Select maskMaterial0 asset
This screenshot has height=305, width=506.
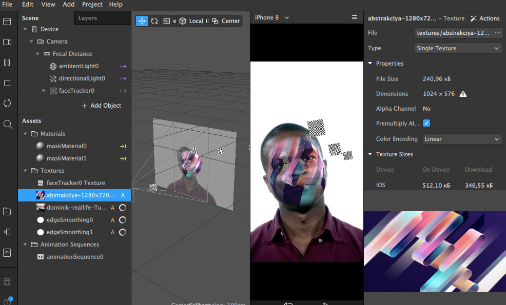pos(67,146)
